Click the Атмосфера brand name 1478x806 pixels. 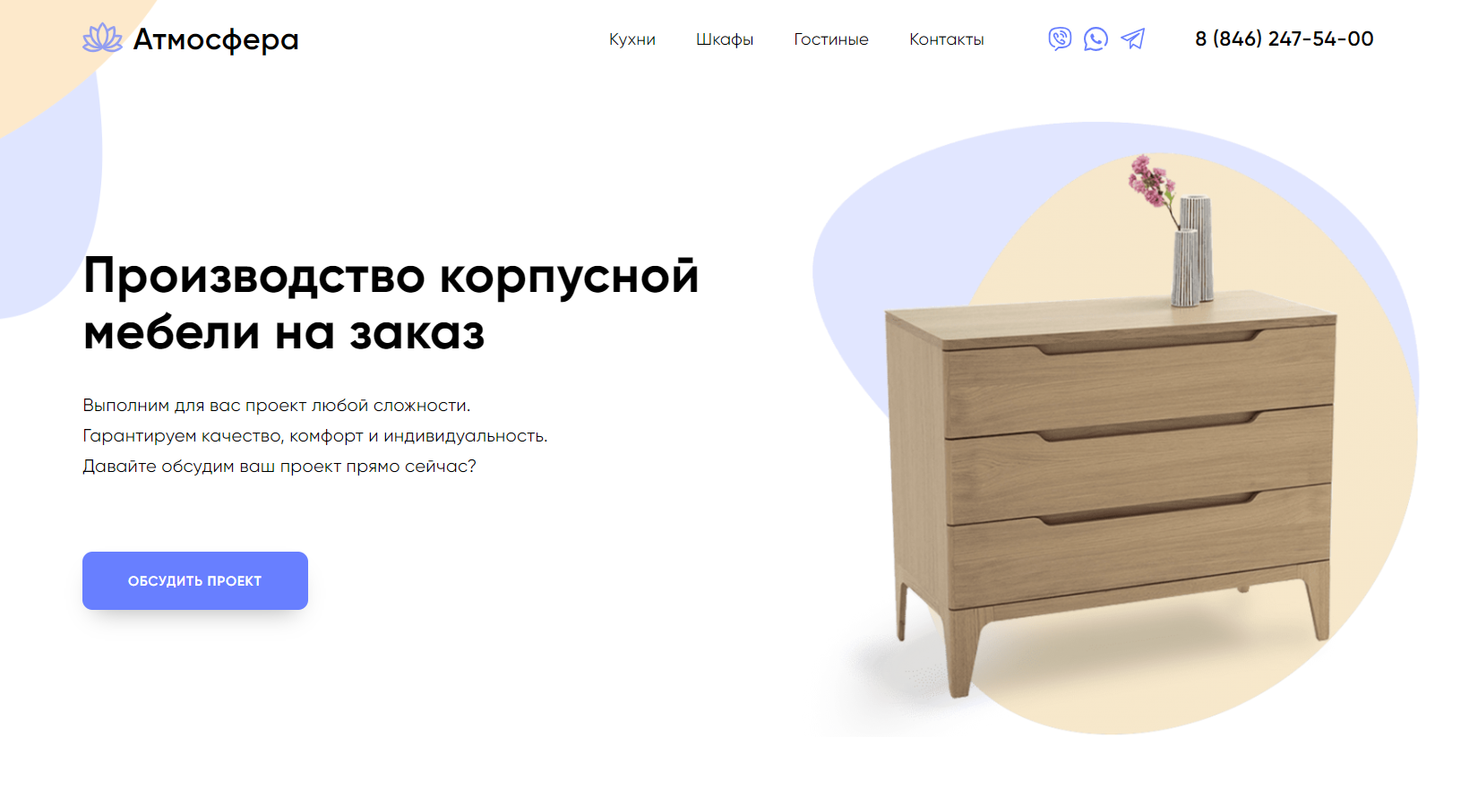[x=216, y=39]
